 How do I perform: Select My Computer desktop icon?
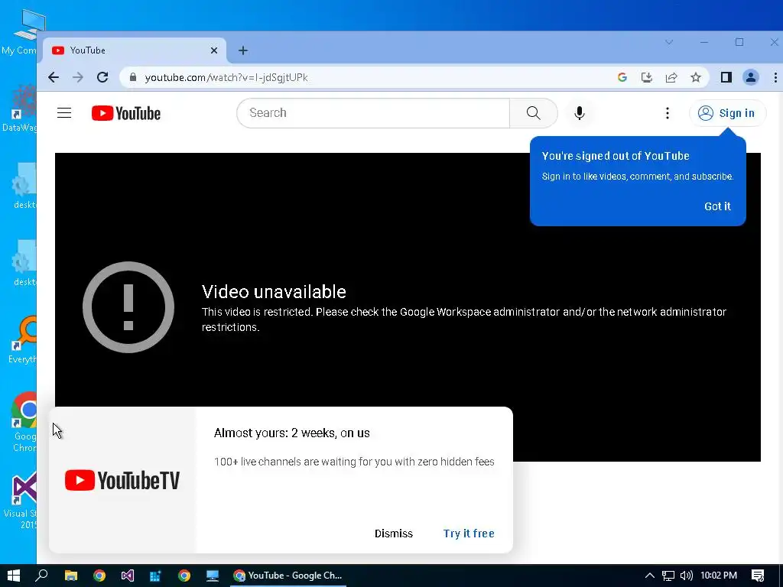tap(22, 31)
